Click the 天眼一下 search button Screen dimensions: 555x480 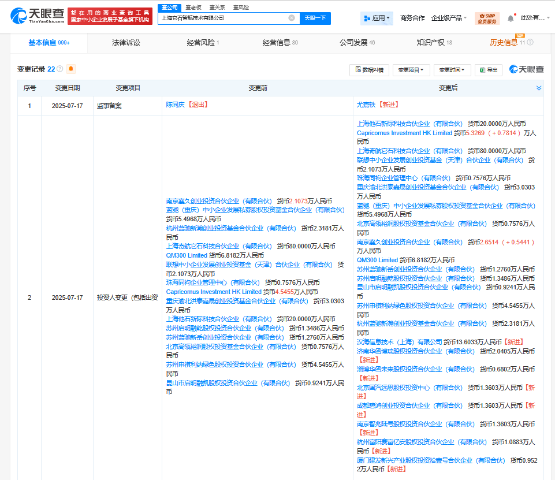(x=315, y=18)
